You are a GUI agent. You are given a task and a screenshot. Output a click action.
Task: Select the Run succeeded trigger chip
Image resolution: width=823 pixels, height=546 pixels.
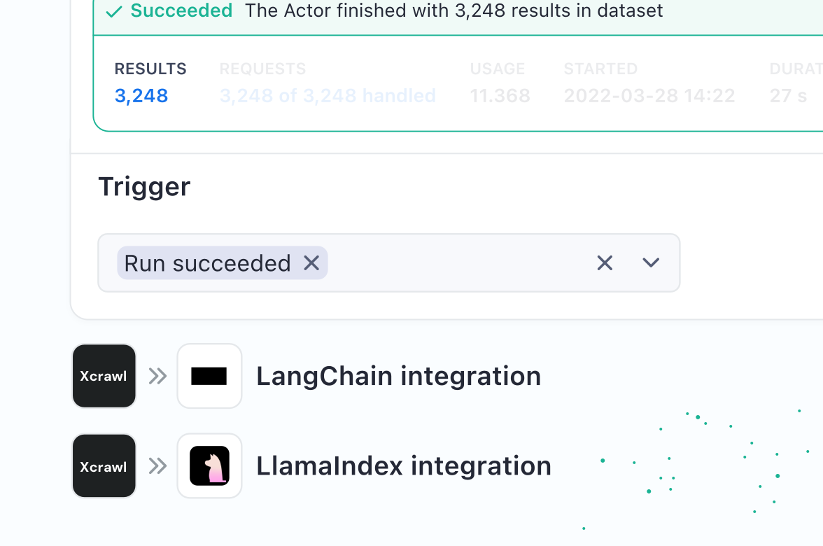207,263
